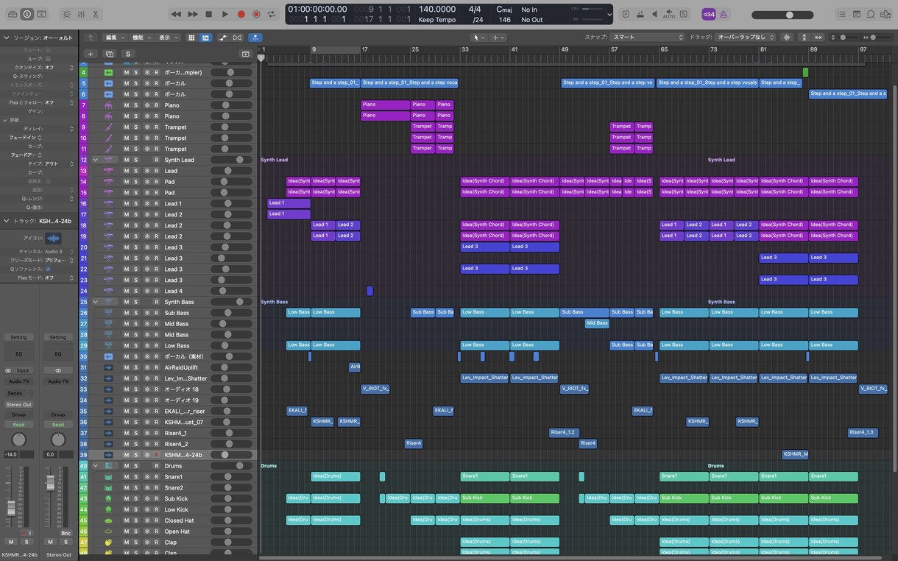The height and width of the screenshot is (561, 898).
Task: Collapse the Synth Lead track stack
Action: coord(95,160)
